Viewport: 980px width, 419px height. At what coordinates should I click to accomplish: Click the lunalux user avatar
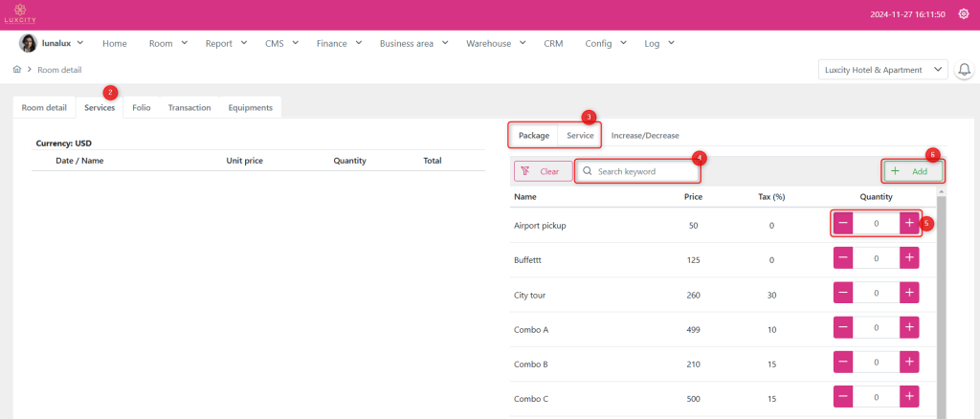29,43
